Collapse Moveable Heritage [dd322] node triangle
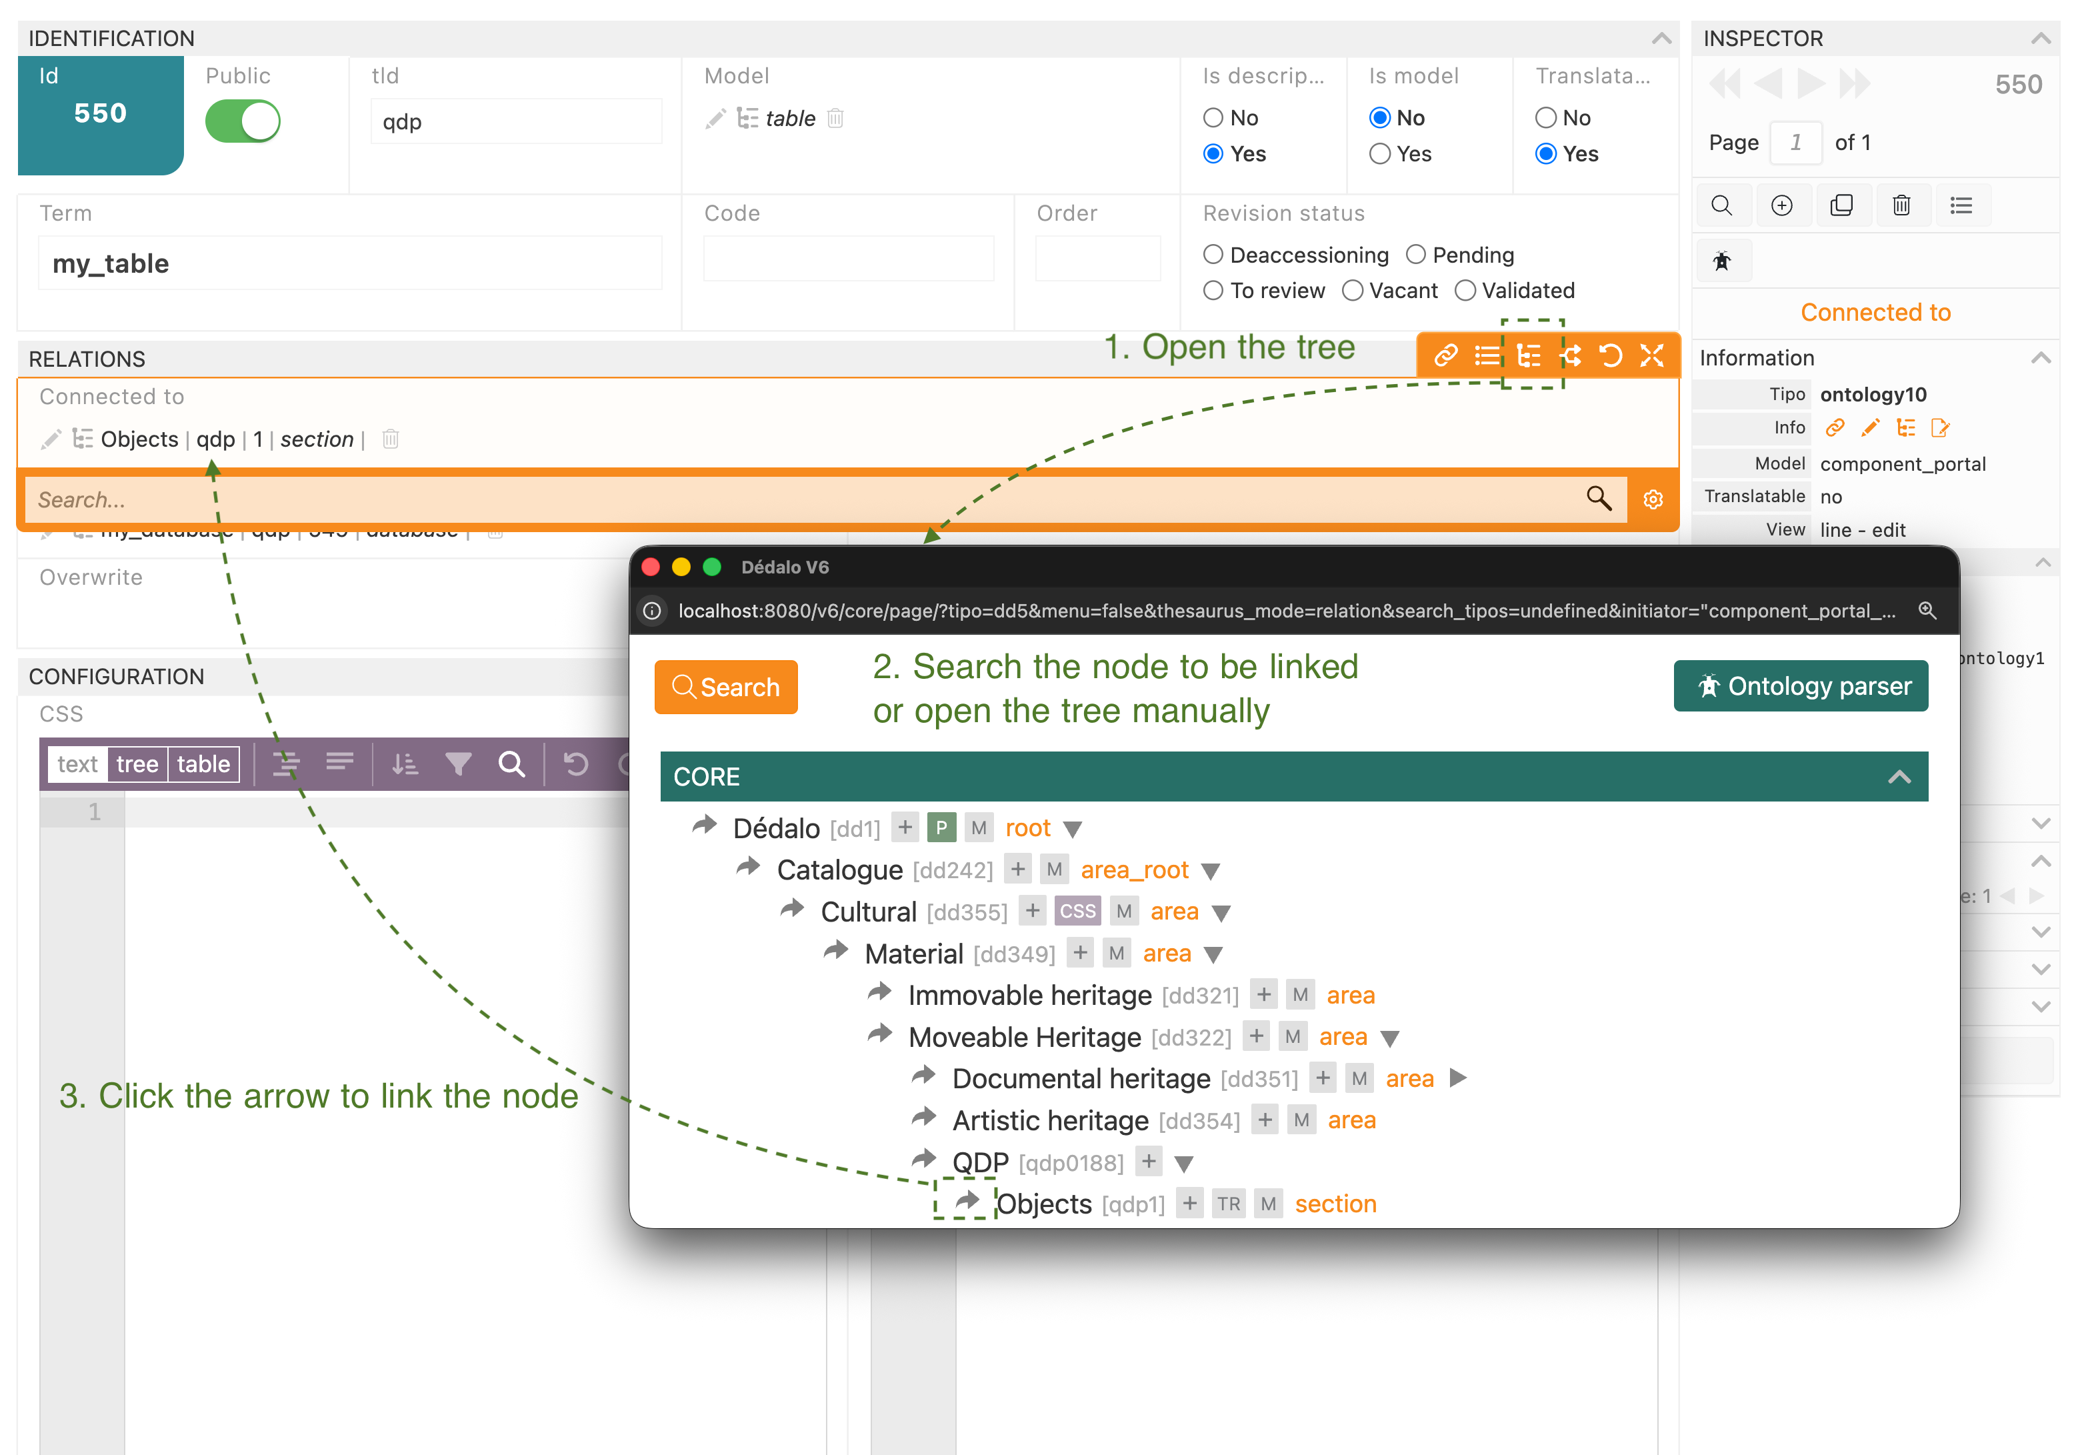Screen dimensions: 2088x1455 pyautogui.click(x=1389, y=1038)
